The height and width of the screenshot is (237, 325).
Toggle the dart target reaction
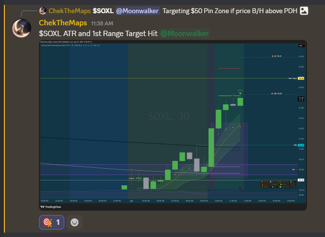tap(52, 222)
